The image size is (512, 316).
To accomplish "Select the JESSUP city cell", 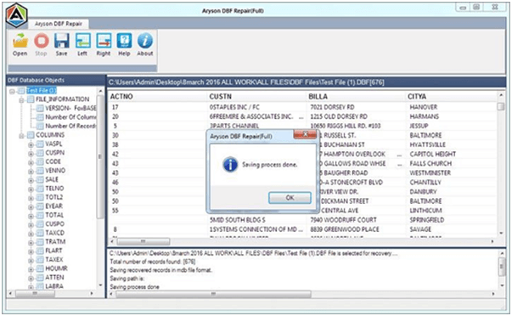I will coord(419,126).
